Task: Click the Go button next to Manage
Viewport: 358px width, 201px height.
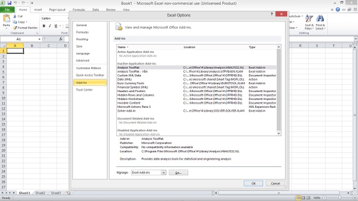Action: click(x=178, y=173)
